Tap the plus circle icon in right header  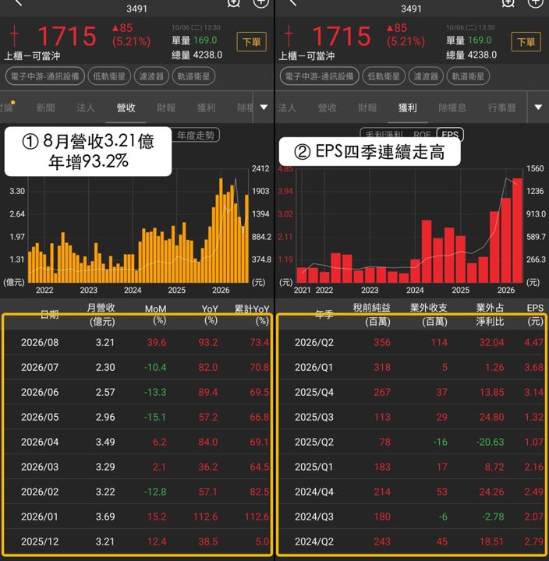[x=535, y=3]
